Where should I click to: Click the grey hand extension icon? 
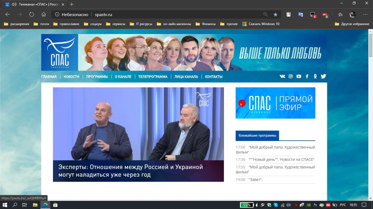pyautogui.click(x=288, y=15)
